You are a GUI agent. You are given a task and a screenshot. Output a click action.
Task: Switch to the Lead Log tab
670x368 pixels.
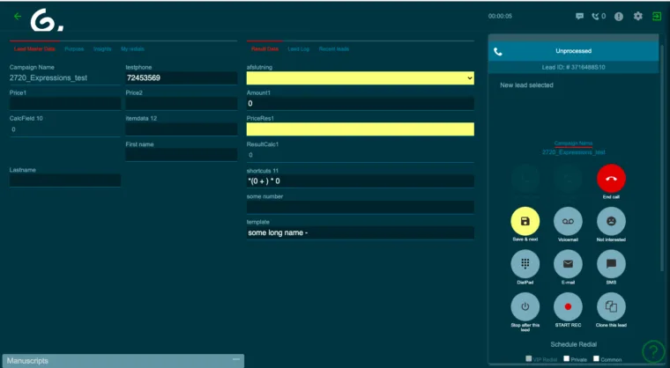pyautogui.click(x=298, y=49)
